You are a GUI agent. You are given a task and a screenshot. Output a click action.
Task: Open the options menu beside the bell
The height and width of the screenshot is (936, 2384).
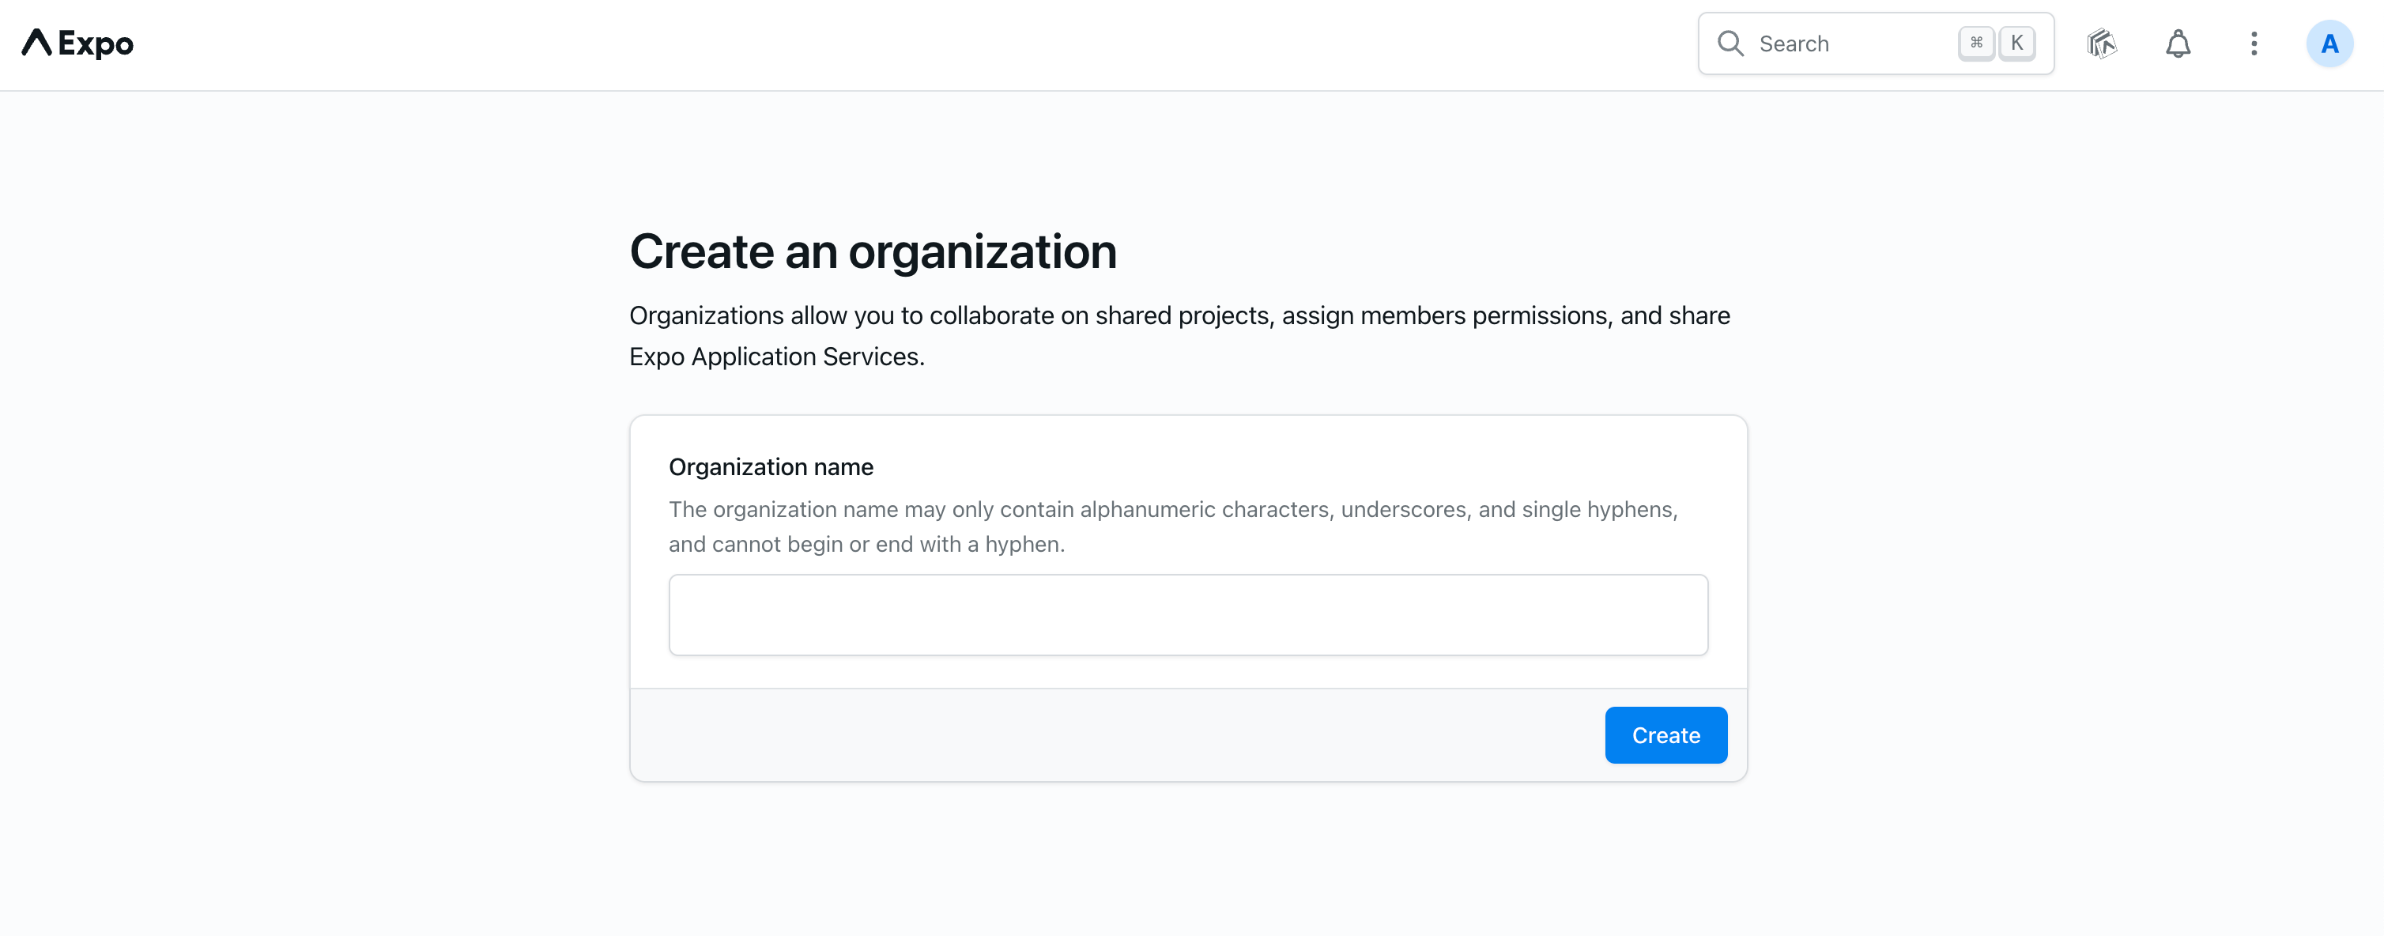2254,43
